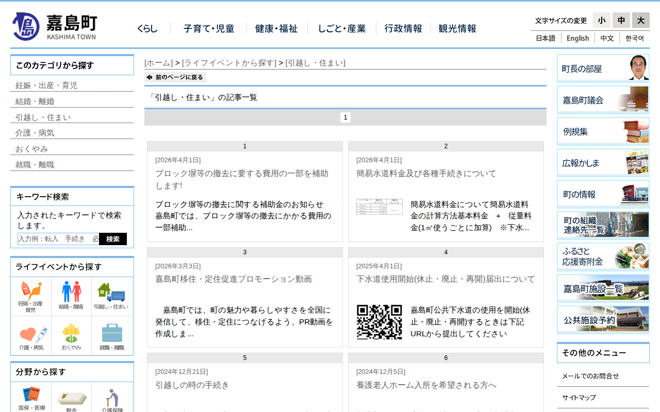Open the 簡易水道料金及び各種手続きについて article
This screenshot has width=660, height=412.
[426, 174]
